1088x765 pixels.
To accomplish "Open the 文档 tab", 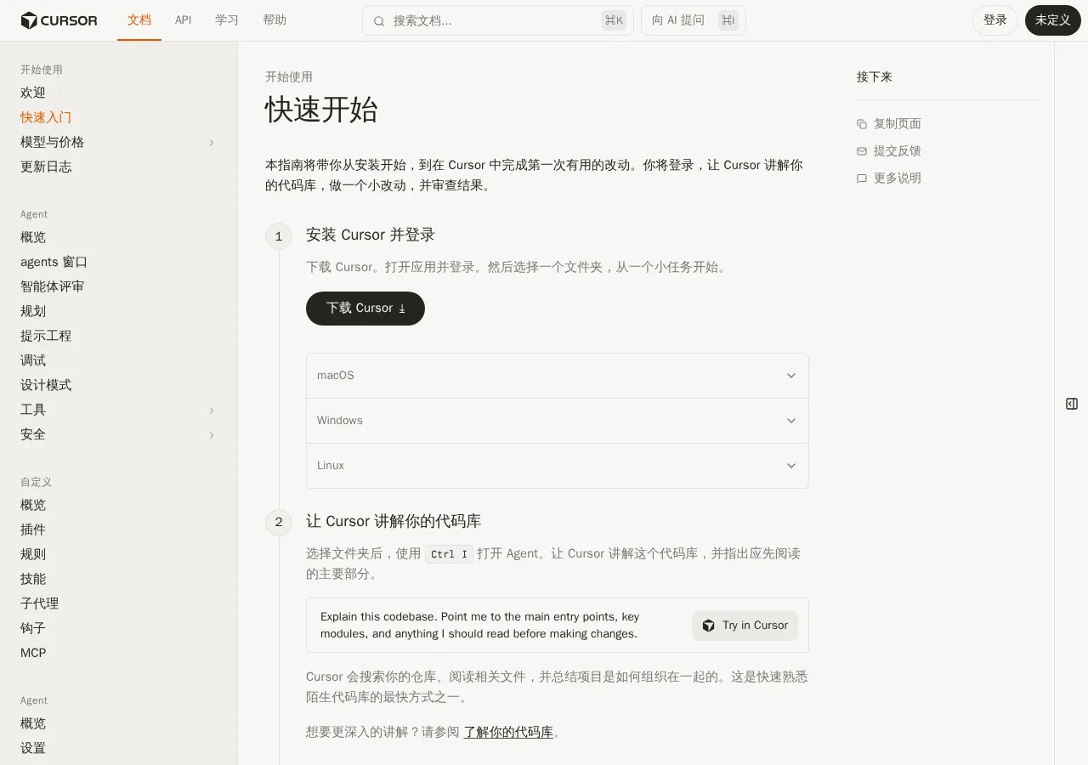I will [139, 20].
